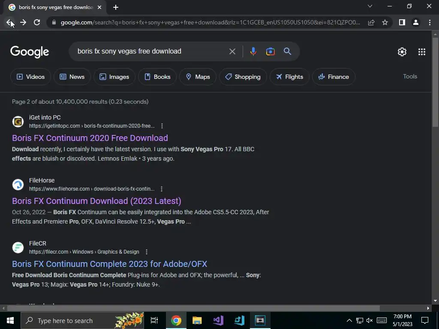
Task: Open the Google apps grid
Action: pos(422,52)
